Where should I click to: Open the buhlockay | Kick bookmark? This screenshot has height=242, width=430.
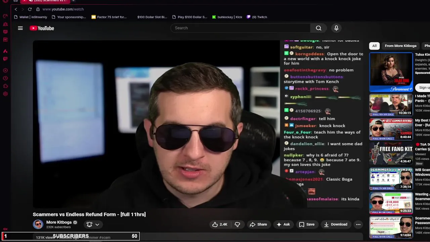point(227,17)
